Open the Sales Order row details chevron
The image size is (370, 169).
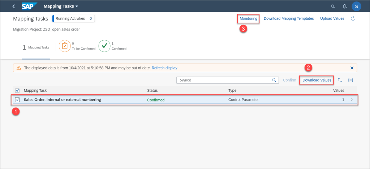(352, 100)
